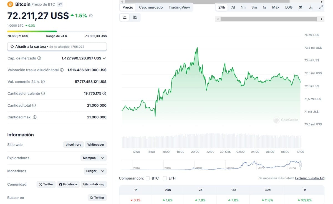Click Explorar nuestra API link
This screenshot has height=204, width=333.
[310, 178]
